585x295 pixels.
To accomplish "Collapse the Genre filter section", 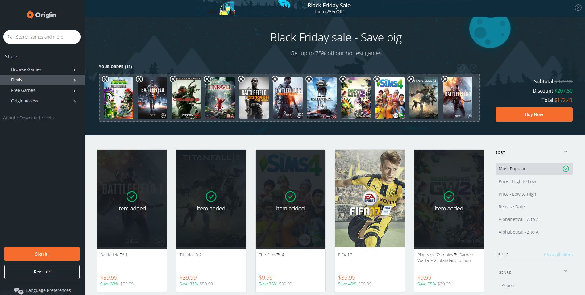I will [x=566, y=271].
